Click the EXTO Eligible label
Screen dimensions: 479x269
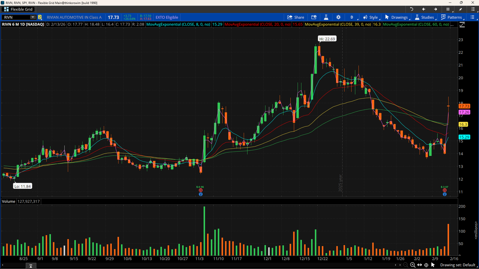167,17
